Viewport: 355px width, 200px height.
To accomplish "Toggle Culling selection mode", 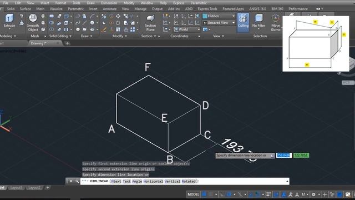I will [243, 22].
